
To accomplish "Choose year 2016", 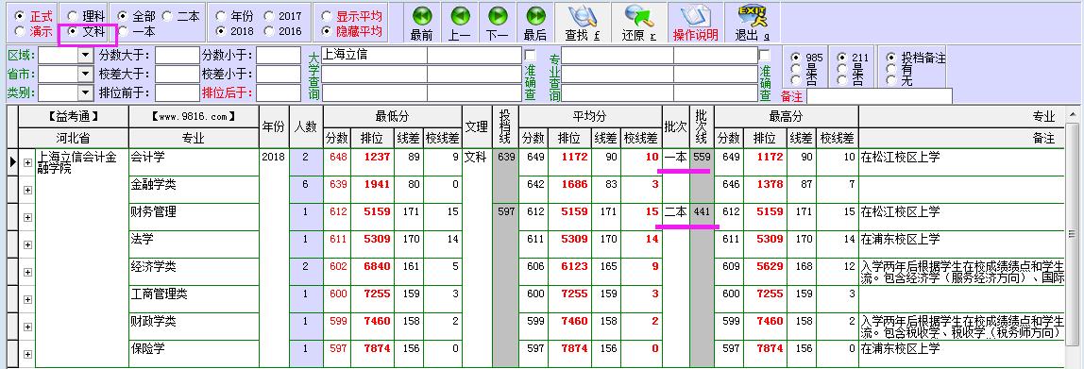I will pyautogui.click(x=269, y=31).
